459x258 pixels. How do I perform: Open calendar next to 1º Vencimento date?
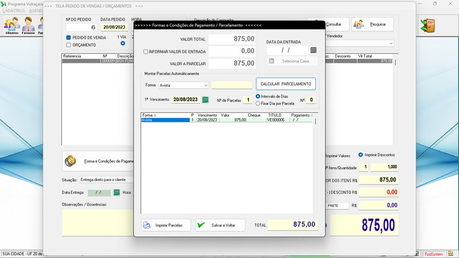[x=205, y=100]
